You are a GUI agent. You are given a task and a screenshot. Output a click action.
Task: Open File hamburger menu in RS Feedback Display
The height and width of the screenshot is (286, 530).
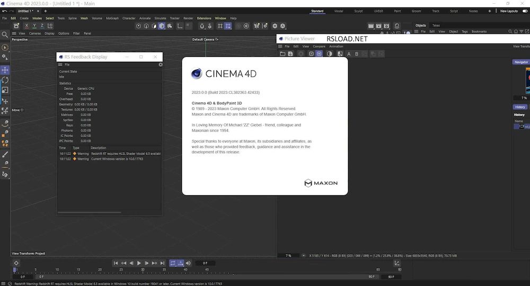coord(60,65)
